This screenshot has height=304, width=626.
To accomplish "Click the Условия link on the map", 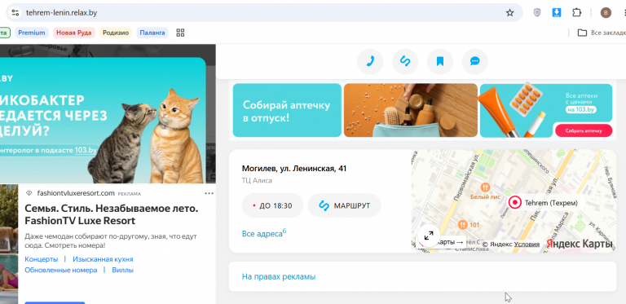I will tap(527, 245).
